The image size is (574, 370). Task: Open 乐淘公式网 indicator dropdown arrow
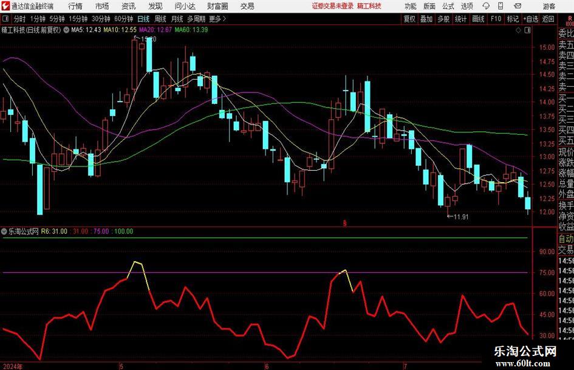click(x=4, y=231)
